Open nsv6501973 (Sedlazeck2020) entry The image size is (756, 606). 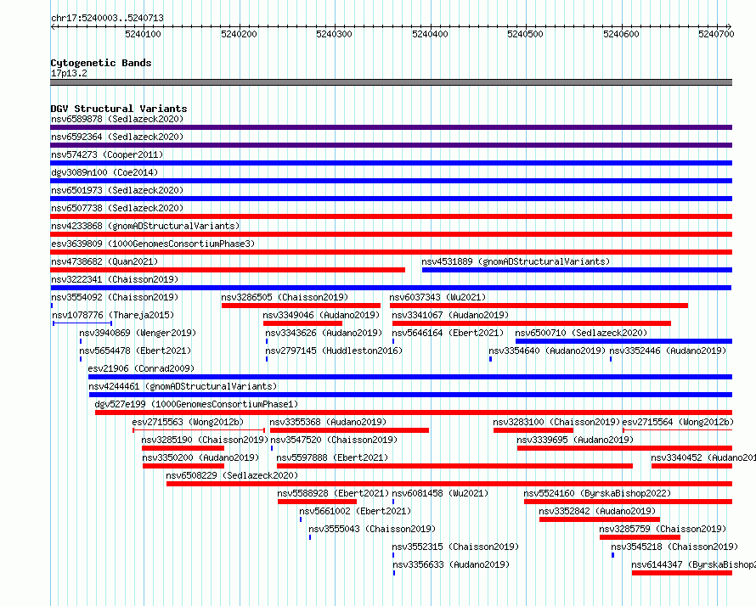click(x=117, y=190)
